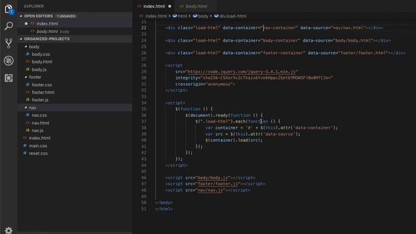Viewport: 416px width, 234px height.
Task: Open nav.css in the file tree
Action: (x=39, y=116)
